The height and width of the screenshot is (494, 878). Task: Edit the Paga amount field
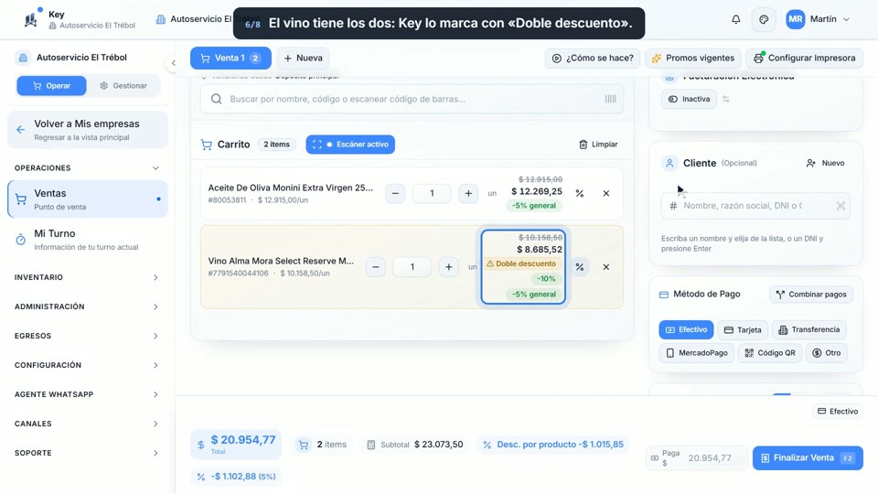point(697,457)
